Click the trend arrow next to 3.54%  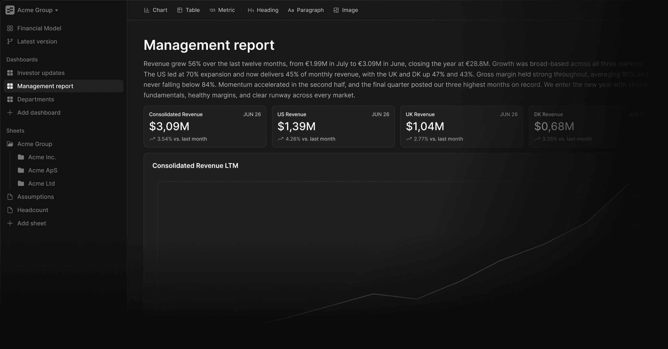point(152,139)
